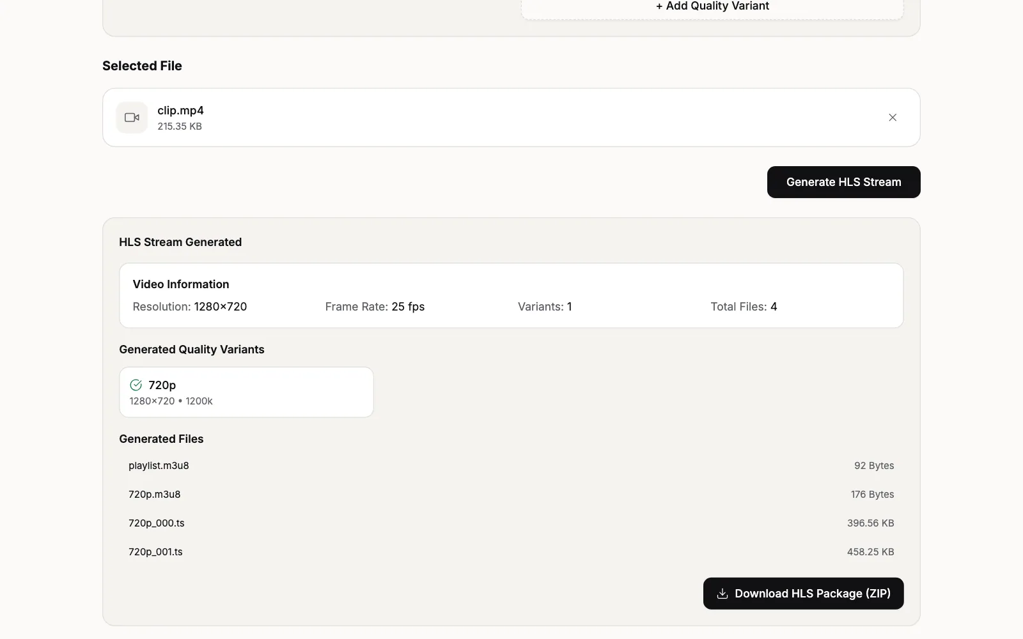Image resolution: width=1023 pixels, height=639 pixels.
Task: Click the Generated Quality Variants heading
Action: click(192, 350)
